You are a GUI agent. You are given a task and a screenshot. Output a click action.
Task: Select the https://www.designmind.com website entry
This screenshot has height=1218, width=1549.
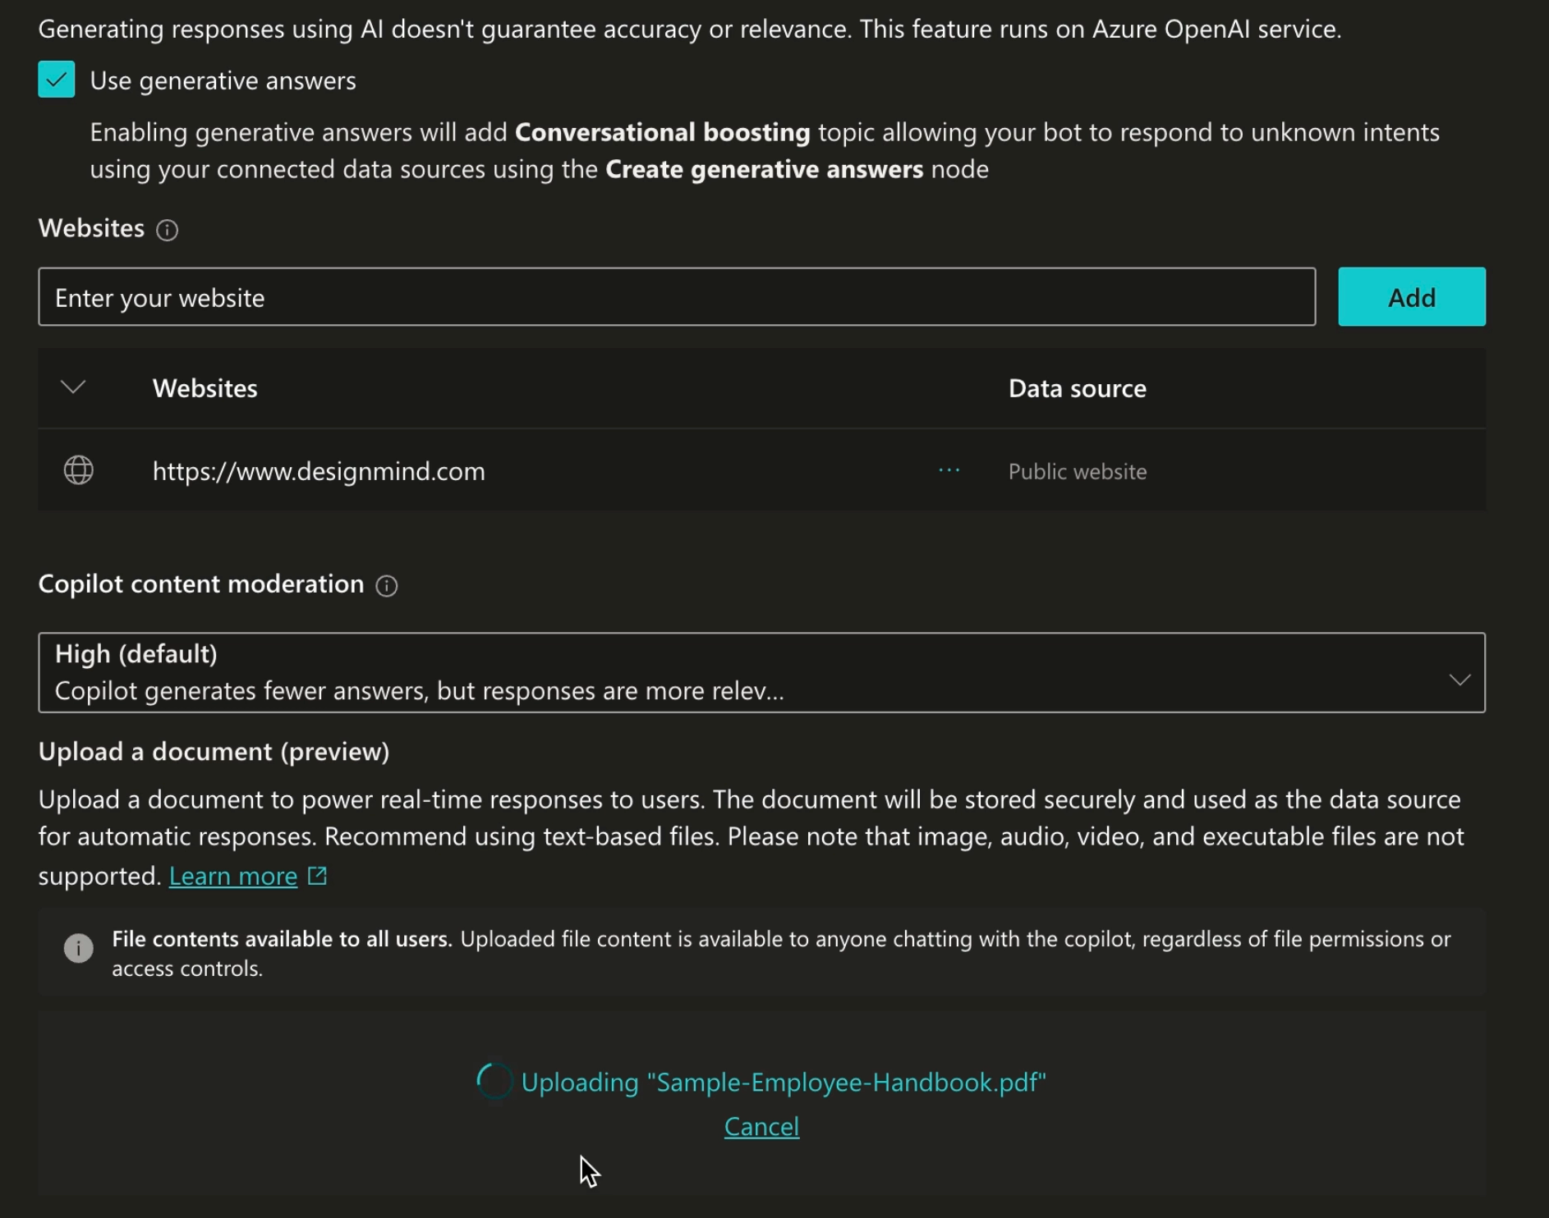(319, 471)
